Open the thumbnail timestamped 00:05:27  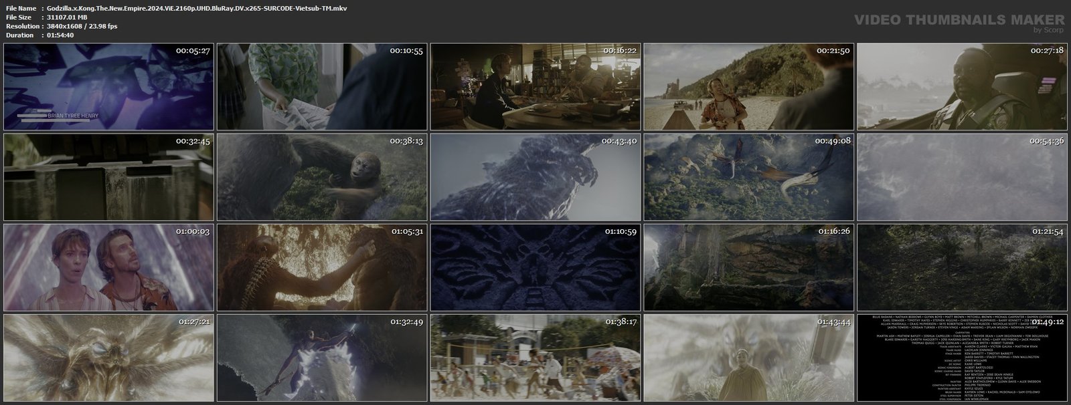click(108, 87)
